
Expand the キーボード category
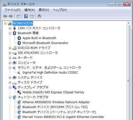click(10, 58)
